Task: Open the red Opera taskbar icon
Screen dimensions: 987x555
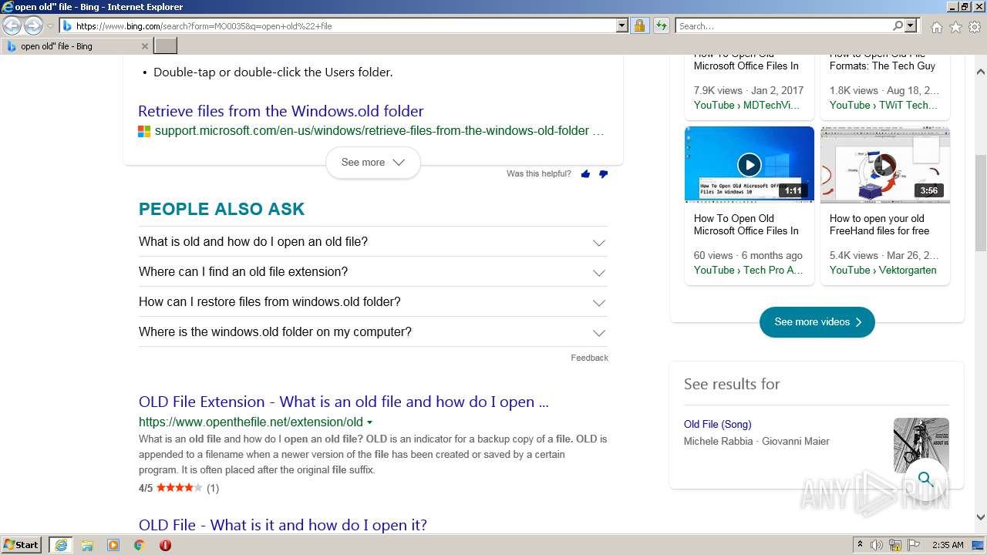Action: pyautogui.click(x=165, y=545)
